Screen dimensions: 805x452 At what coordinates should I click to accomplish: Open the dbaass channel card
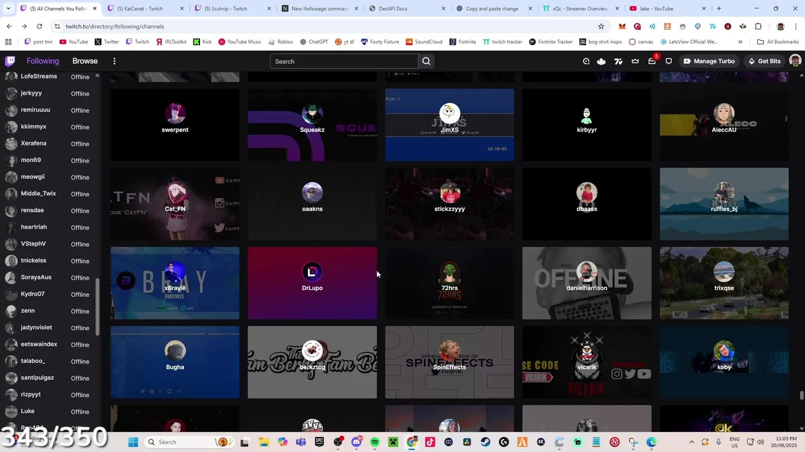click(587, 204)
